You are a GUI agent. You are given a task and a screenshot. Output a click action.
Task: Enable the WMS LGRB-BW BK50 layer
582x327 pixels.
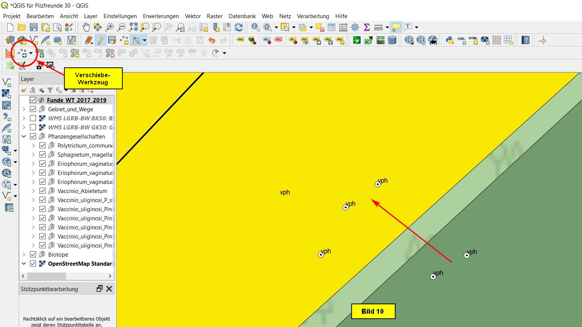tap(33, 118)
